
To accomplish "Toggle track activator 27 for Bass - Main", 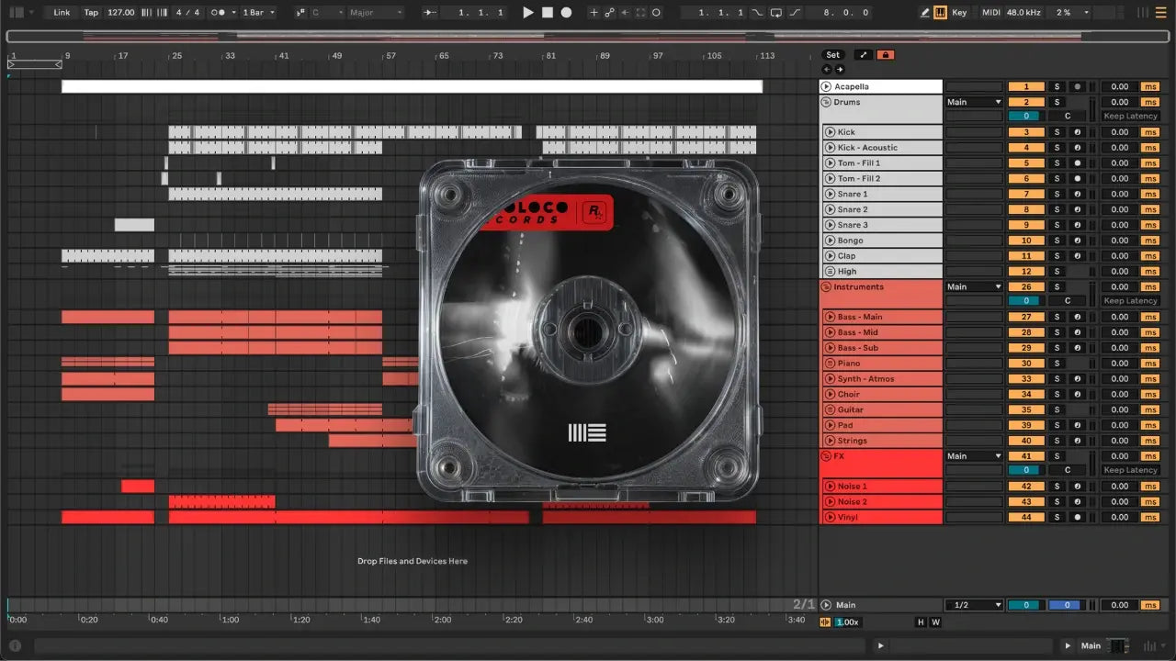I will (x=1026, y=317).
